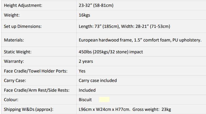Select the Height Adjustment label cell

coord(39,5)
